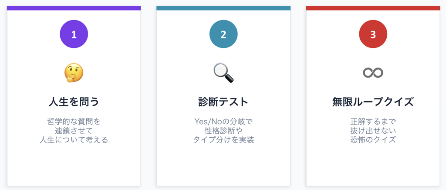Click the teal number 2 circle
The image size is (446, 190).
[x=223, y=35]
